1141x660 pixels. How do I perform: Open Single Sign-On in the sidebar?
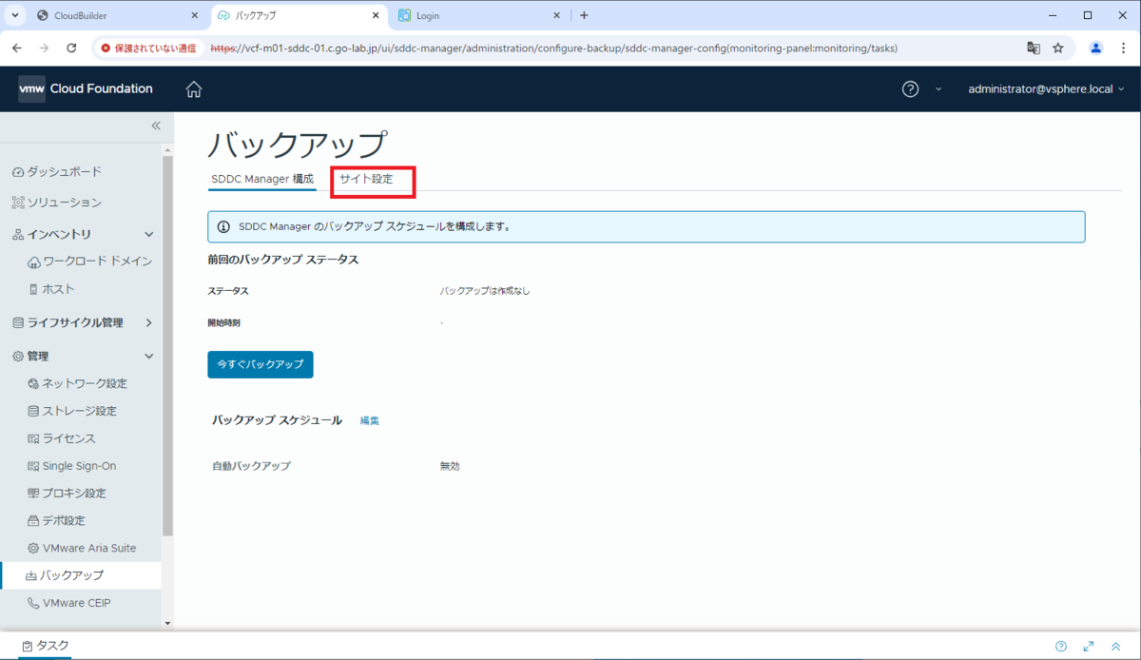72,466
